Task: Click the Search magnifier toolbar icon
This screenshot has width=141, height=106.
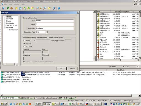Action: pyautogui.click(x=37, y=8)
